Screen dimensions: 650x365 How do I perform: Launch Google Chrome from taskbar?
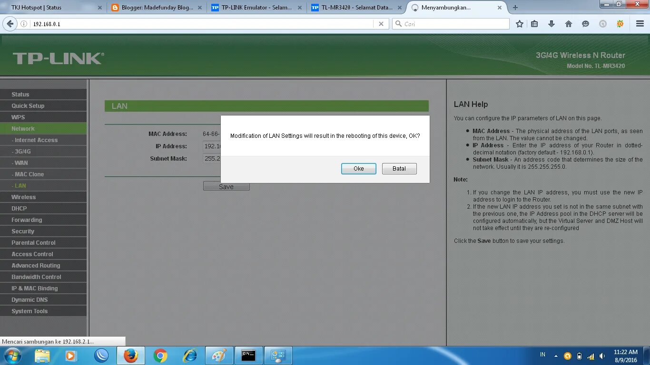coord(160,355)
